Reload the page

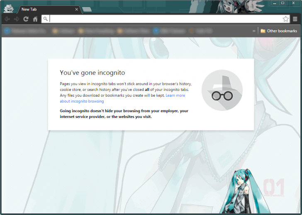click(x=26, y=19)
